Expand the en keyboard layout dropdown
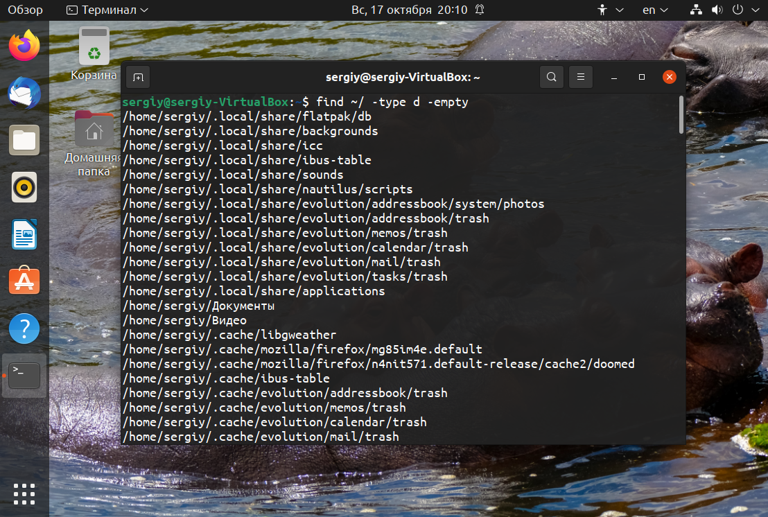This screenshot has width=768, height=517. (x=655, y=10)
